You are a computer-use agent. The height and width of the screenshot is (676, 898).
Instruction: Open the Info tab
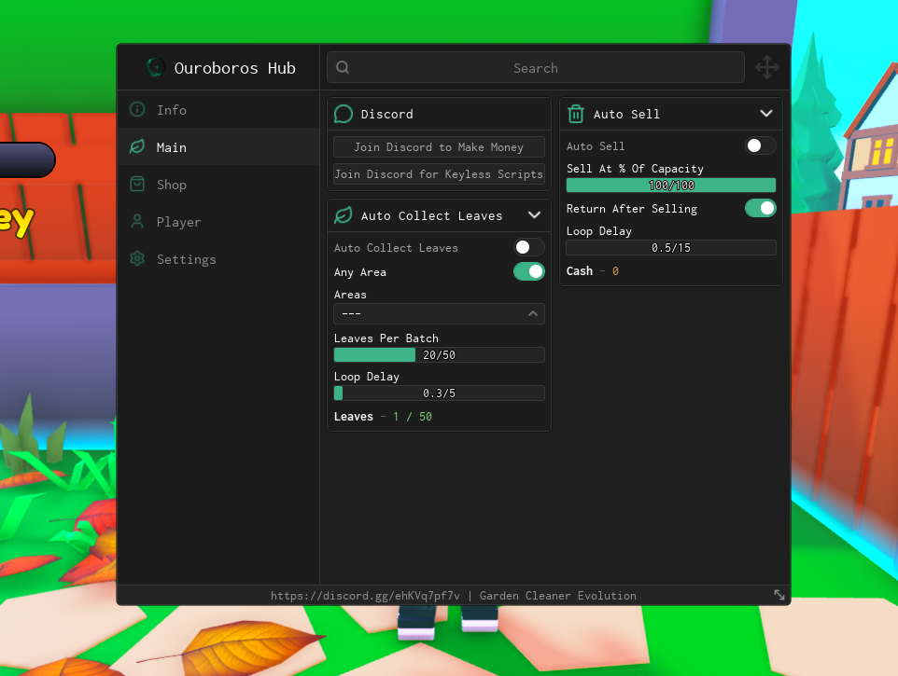pyautogui.click(x=218, y=109)
